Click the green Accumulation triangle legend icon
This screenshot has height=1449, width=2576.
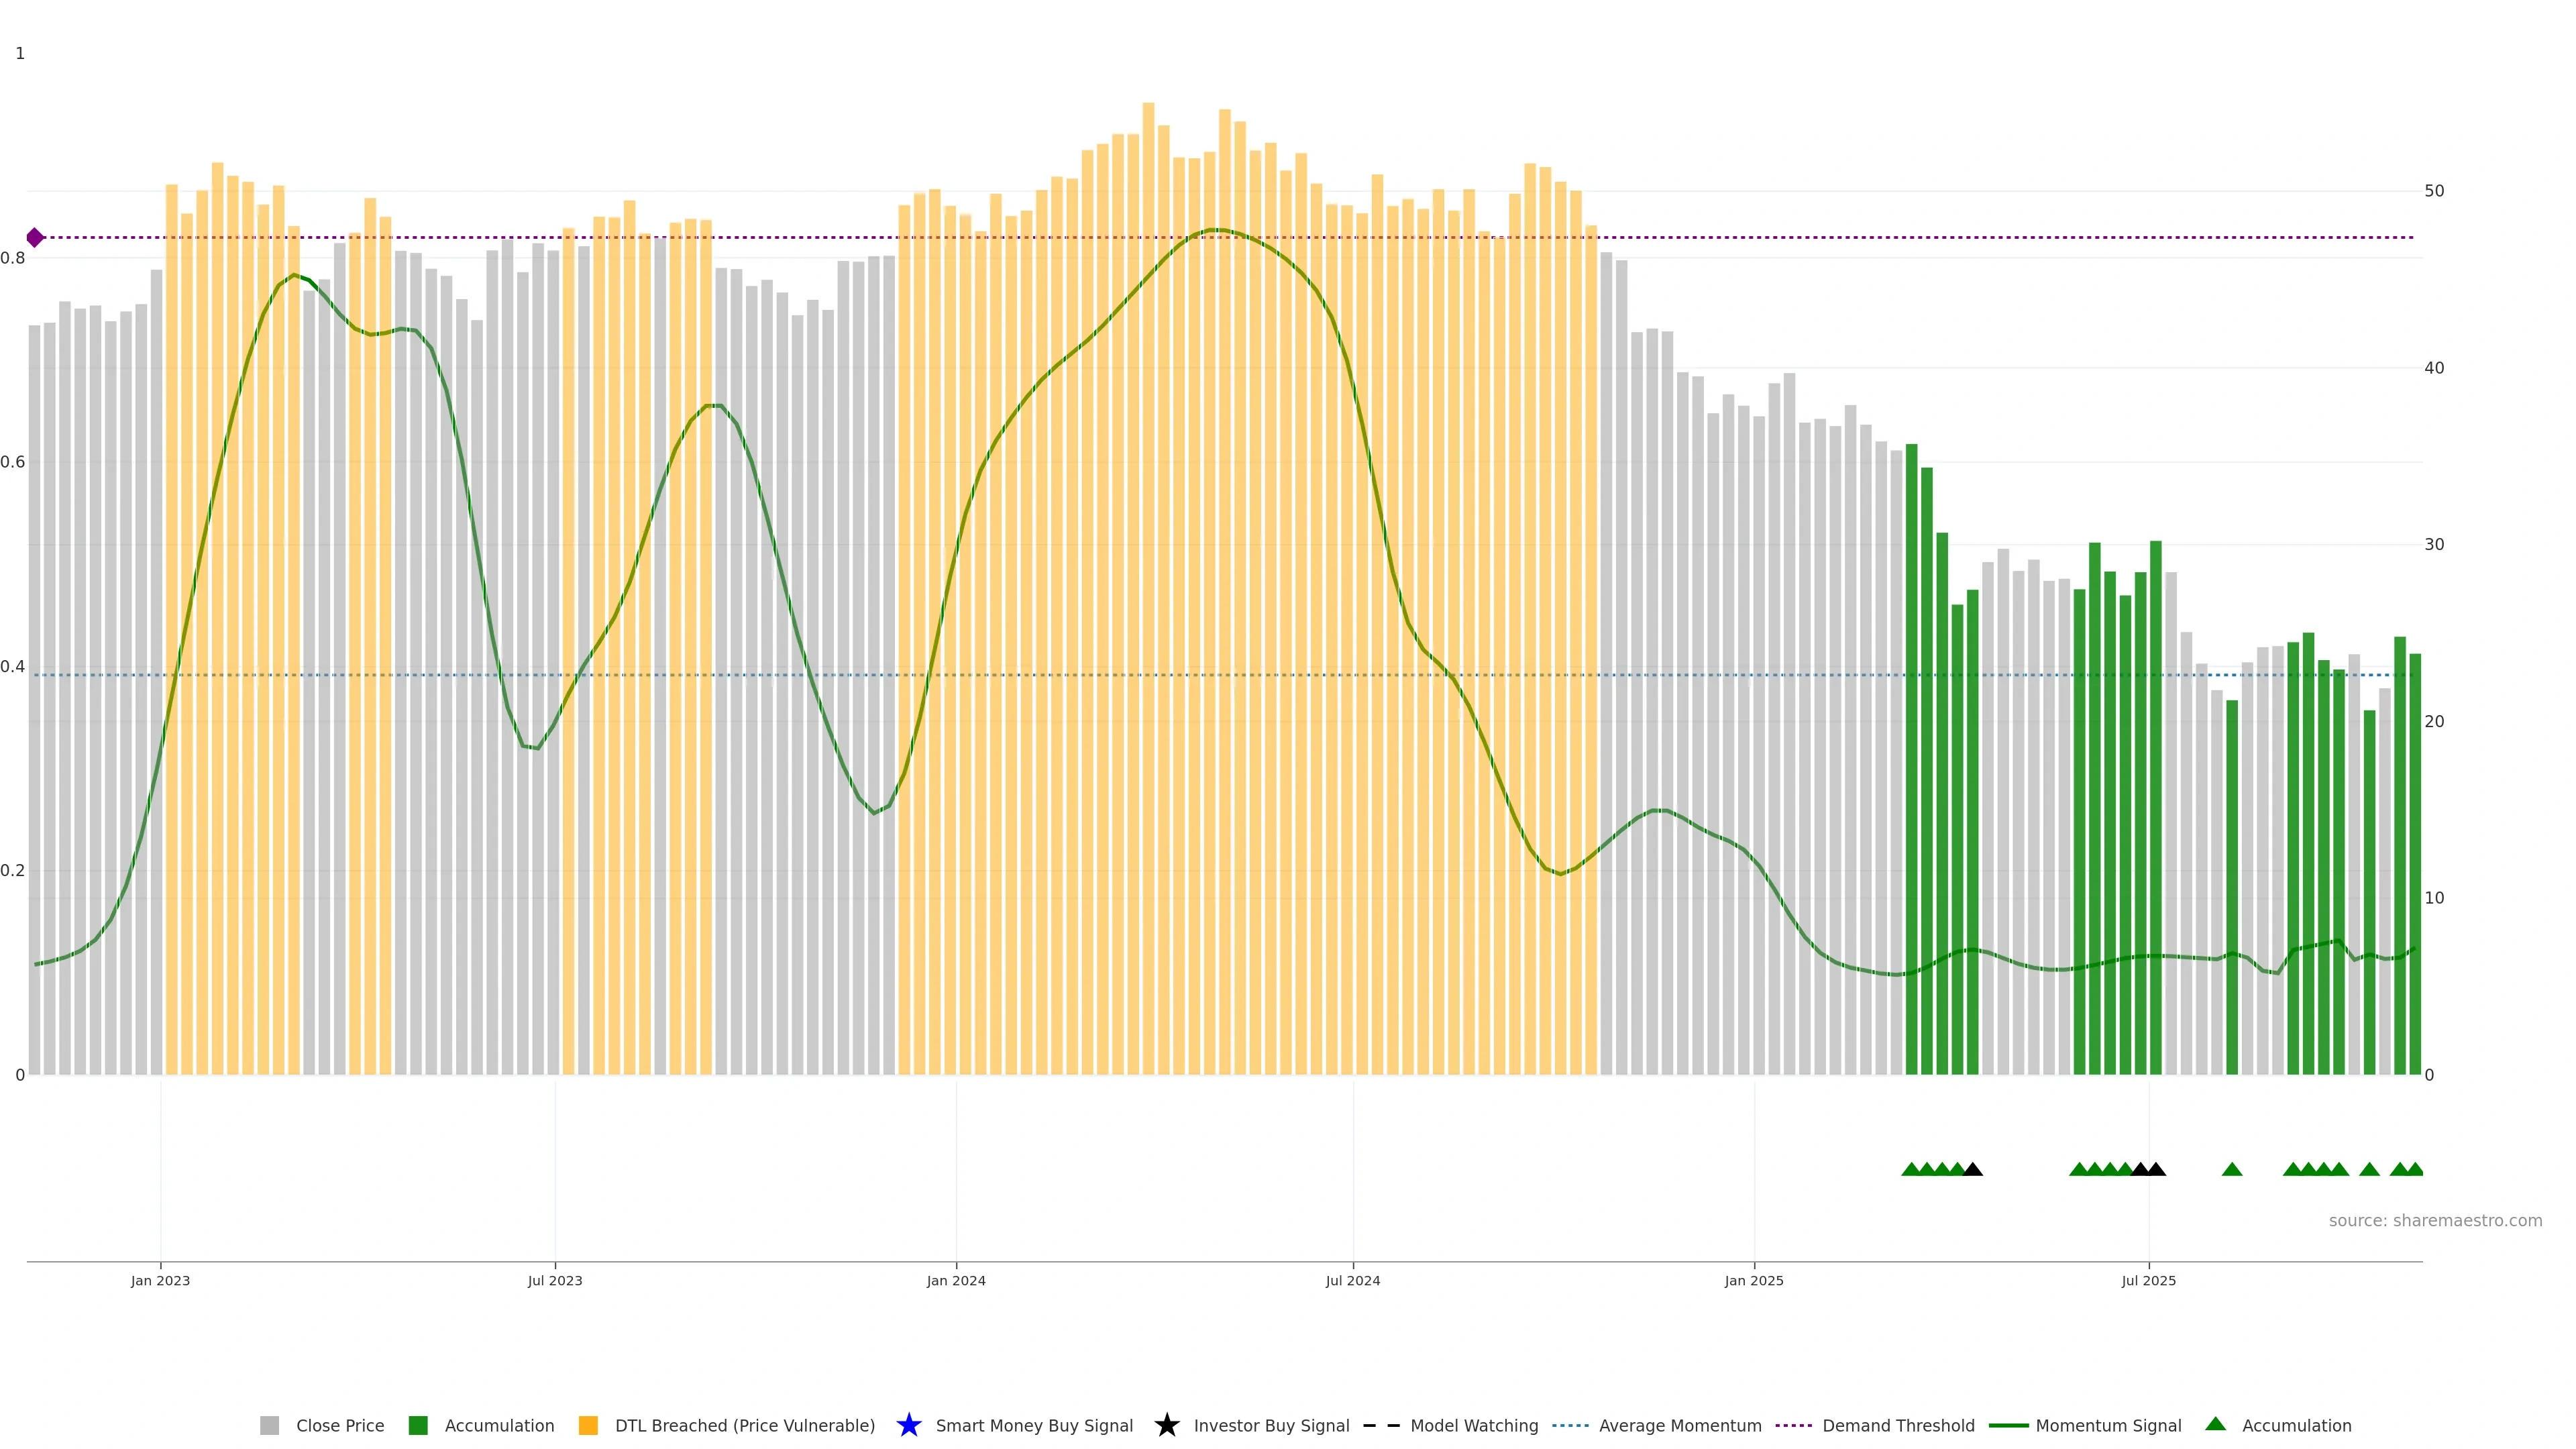[2215, 1424]
